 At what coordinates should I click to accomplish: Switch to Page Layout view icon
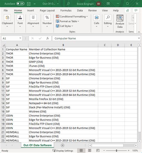pos(90,150)
